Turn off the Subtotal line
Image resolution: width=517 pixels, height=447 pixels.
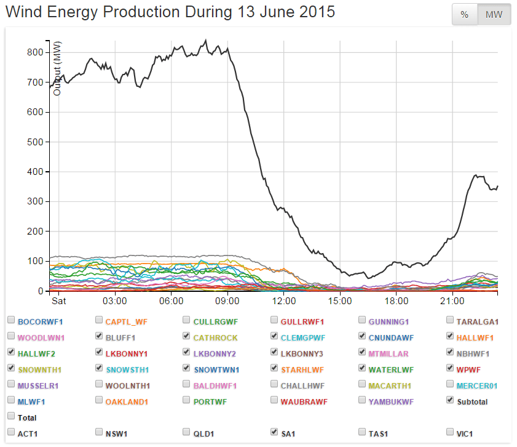(451, 400)
